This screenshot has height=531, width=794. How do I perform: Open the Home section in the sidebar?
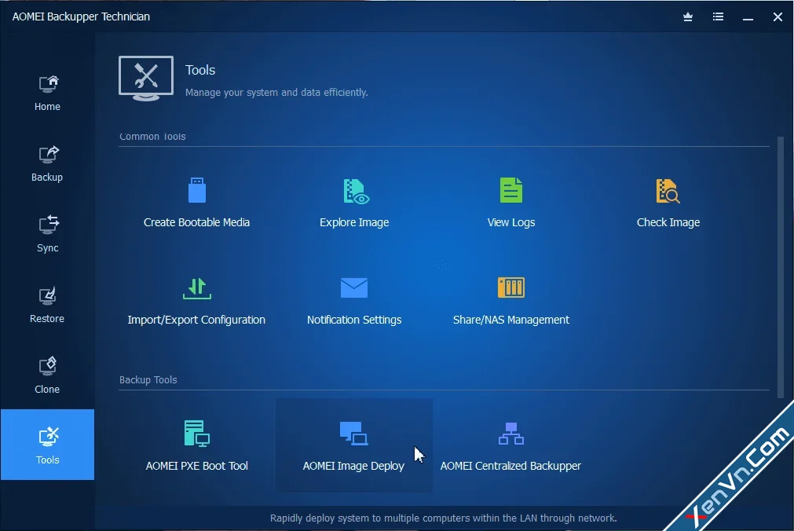[x=47, y=93]
